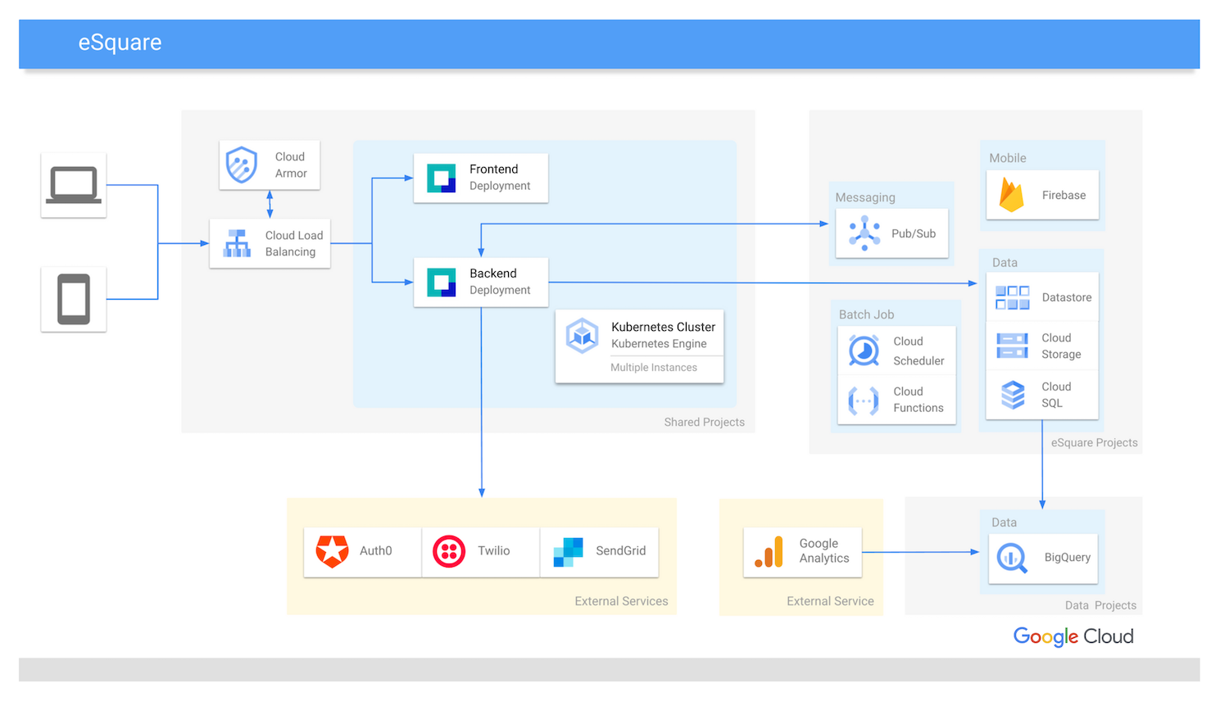Image resolution: width=1229 pixels, height=701 pixels.
Task: Click the BigQuery label
Action: click(x=1068, y=558)
